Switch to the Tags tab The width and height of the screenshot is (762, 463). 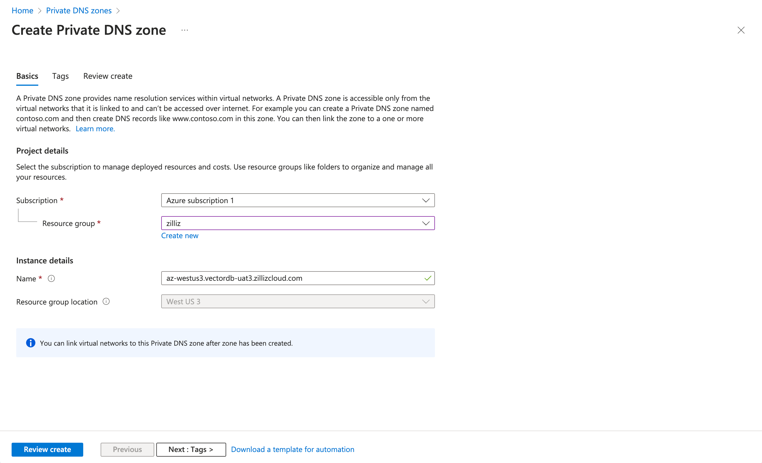[60, 76]
